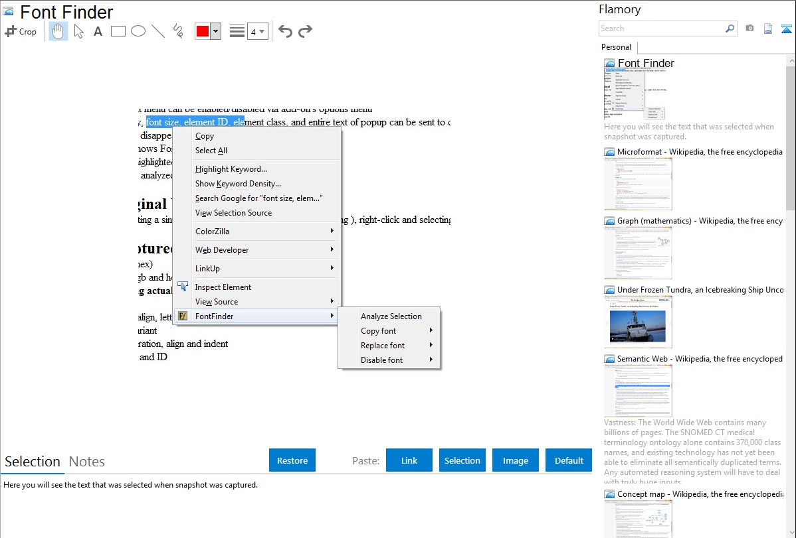This screenshot has width=796, height=538.
Task: Choose Analyze Selection in submenu
Action: (x=389, y=316)
